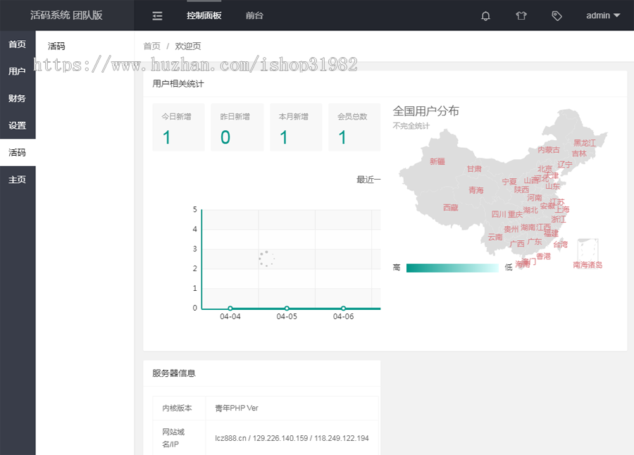Click the tag icon in the header
Image resolution: width=634 pixels, height=455 pixels.
point(557,15)
